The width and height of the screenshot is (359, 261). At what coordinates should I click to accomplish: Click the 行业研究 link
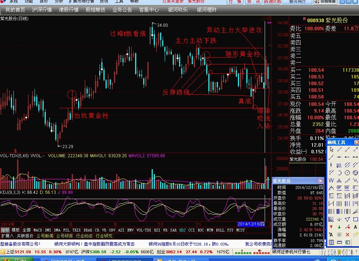[x=104, y=236]
